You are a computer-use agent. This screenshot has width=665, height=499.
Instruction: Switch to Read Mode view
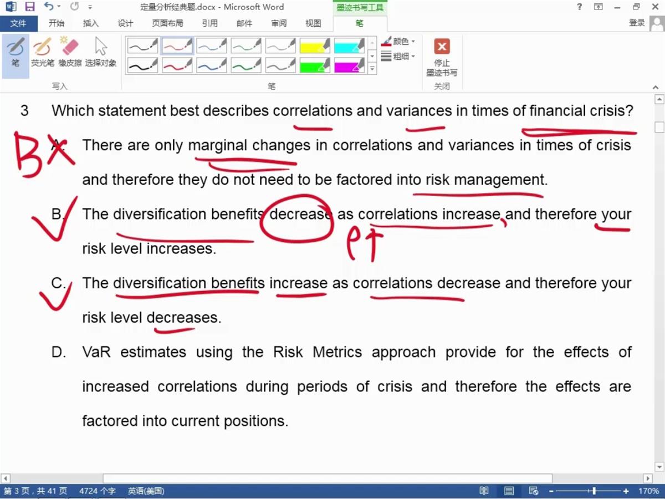click(484, 491)
